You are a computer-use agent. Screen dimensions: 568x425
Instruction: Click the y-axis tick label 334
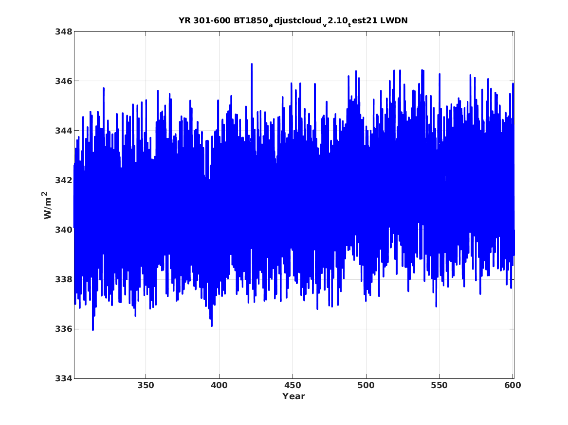[x=63, y=378]
